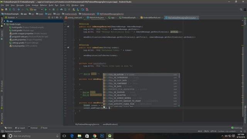Click Android Studio taskbar icon
247x139 pixels.
click(110, 136)
